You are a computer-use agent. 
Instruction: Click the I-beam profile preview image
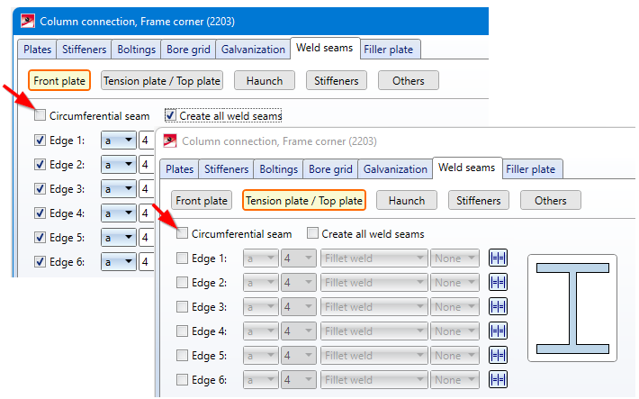point(571,308)
